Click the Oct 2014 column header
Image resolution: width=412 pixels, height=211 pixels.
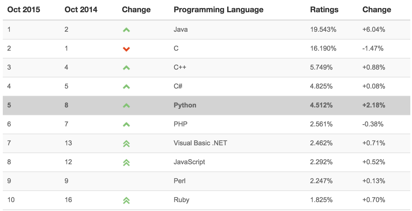tap(81, 10)
